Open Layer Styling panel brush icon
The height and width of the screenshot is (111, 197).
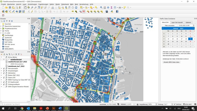pyautogui.click(x=2, y=54)
